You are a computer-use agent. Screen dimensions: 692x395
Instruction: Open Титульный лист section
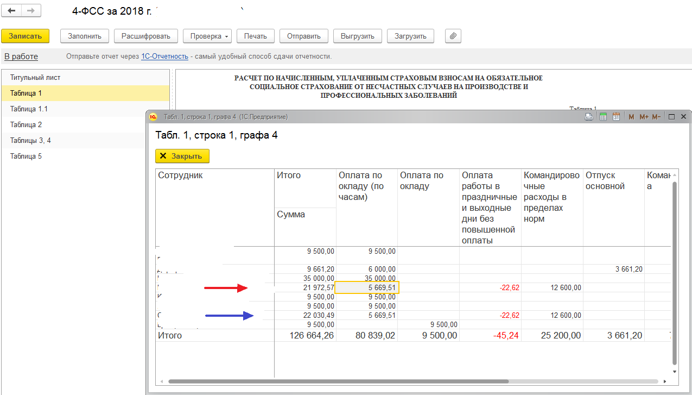click(35, 78)
